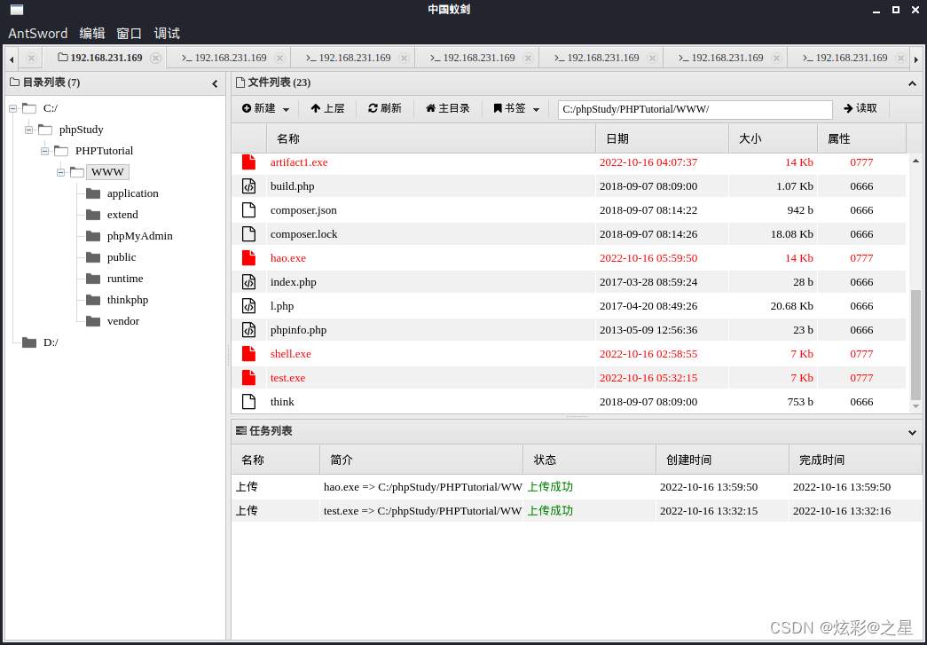The image size is (927, 645).
Task: Open the 编辑 menu
Action: (92, 33)
